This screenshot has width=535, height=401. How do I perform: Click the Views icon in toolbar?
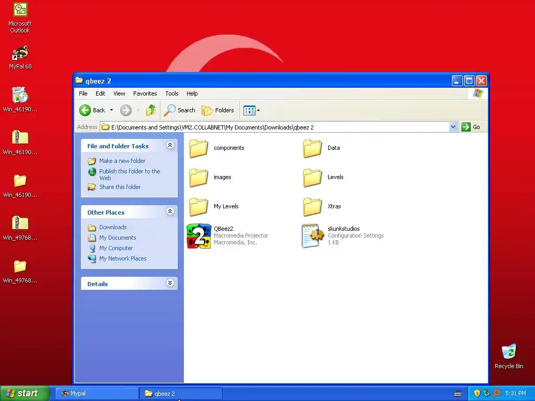[249, 110]
